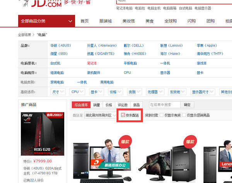Select CPU link under 电脑配件
The image size is (232, 183).
pos(127,73)
